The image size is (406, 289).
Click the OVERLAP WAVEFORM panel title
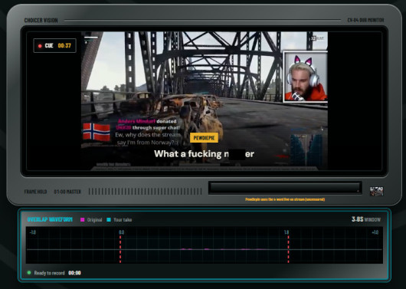[50, 219]
